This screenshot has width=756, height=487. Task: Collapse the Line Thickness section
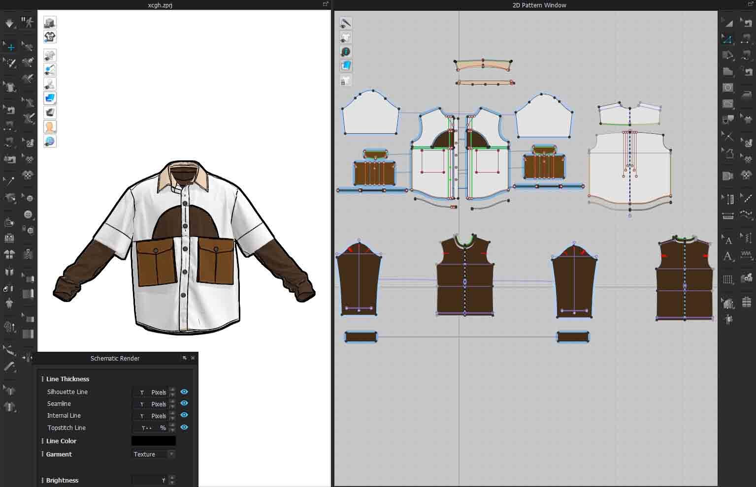coord(67,379)
